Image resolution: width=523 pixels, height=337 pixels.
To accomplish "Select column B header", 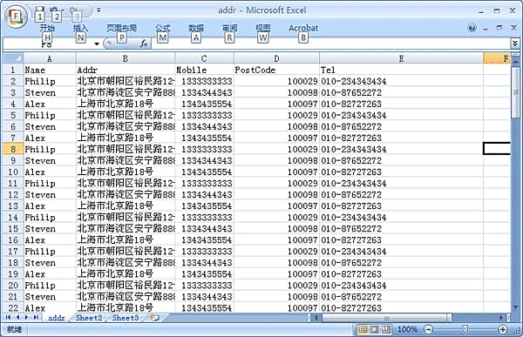I will [x=126, y=58].
